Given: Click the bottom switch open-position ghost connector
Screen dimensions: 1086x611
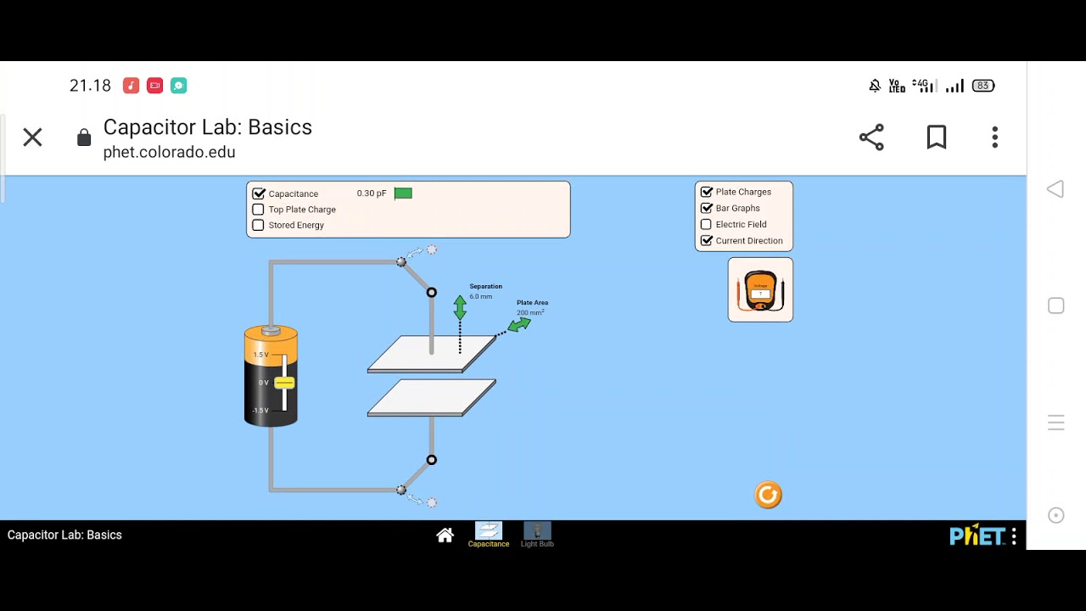Looking at the screenshot, I should tap(432, 502).
